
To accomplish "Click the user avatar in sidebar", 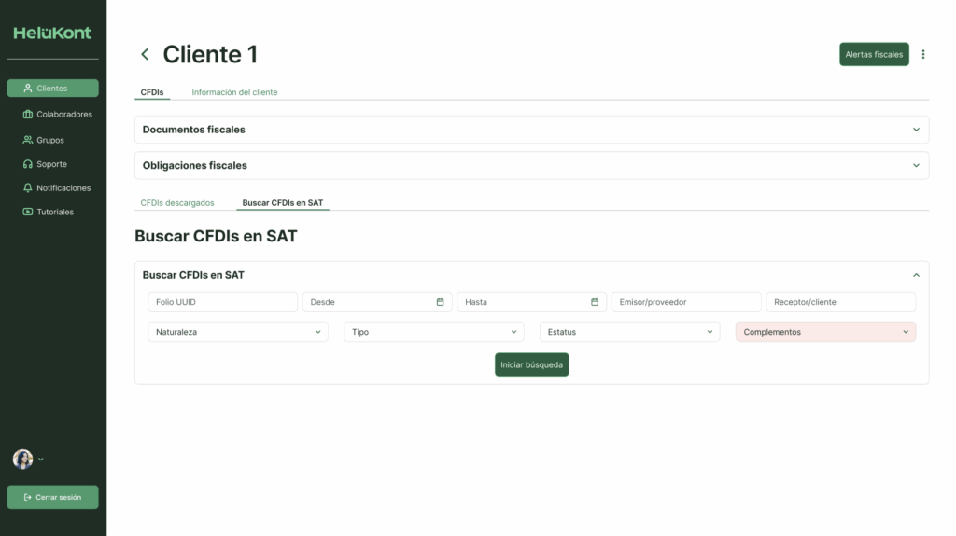I will pos(22,459).
